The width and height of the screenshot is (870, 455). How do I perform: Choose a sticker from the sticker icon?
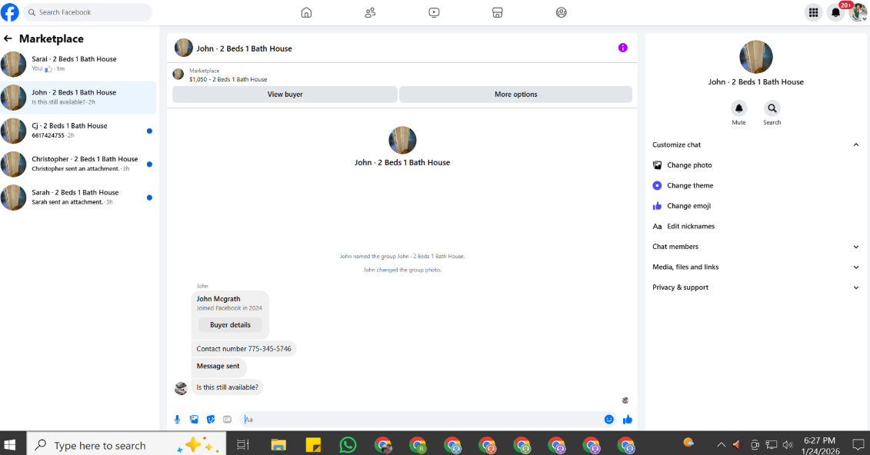click(x=210, y=420)
